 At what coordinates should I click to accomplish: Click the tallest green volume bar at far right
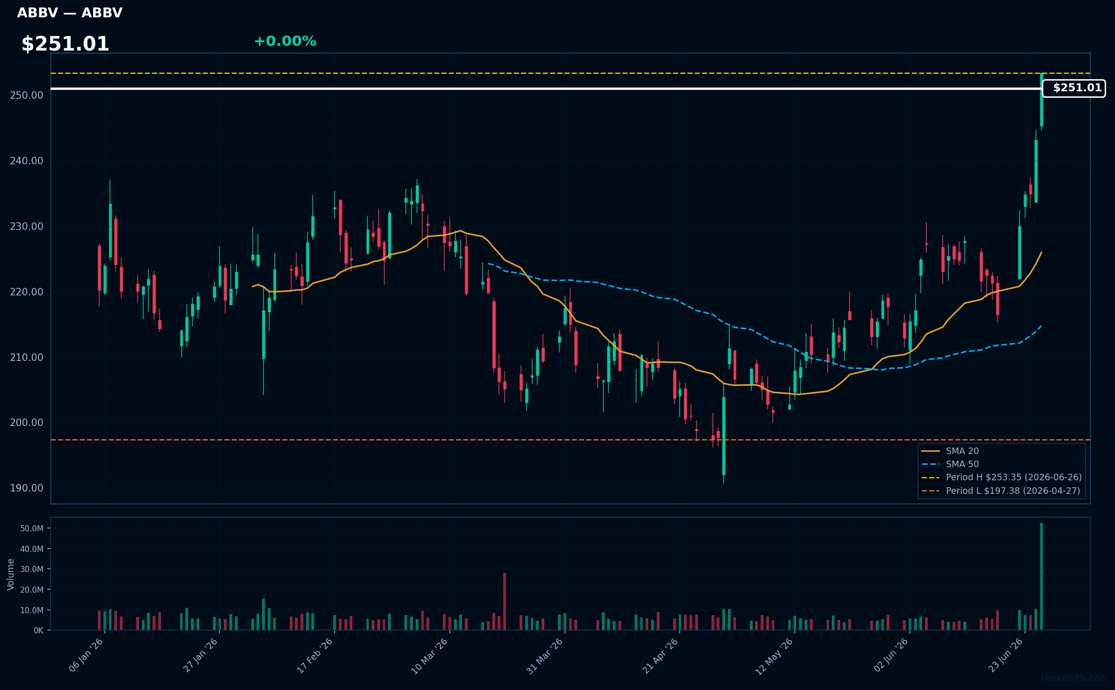[x=1042, y=576]
